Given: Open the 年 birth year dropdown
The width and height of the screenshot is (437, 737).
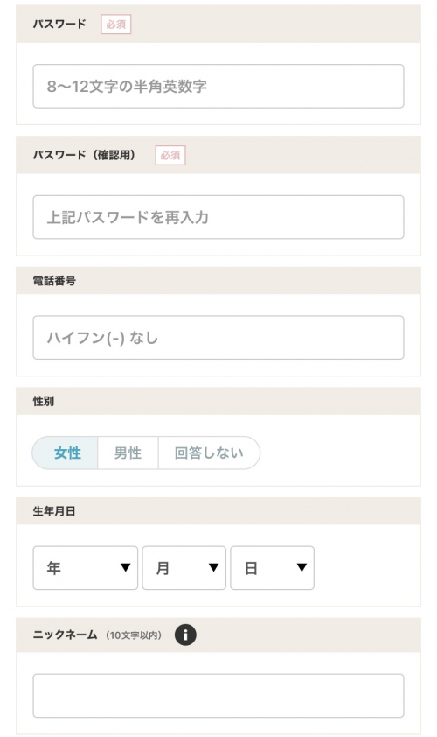Looking at the screenshot, I should coord(86,568).
